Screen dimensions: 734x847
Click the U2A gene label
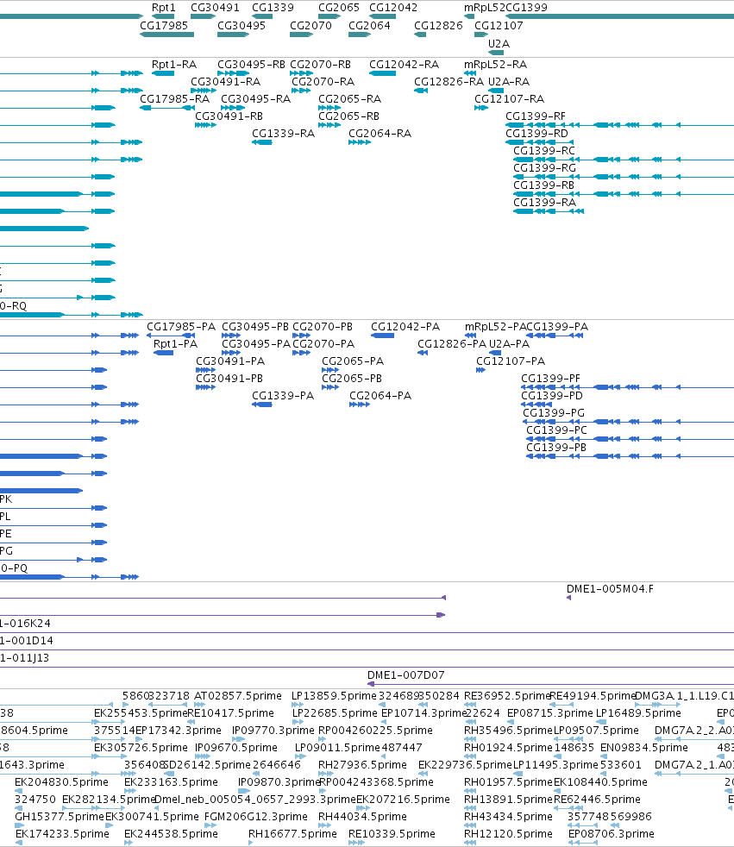click(x=499, y=44)
